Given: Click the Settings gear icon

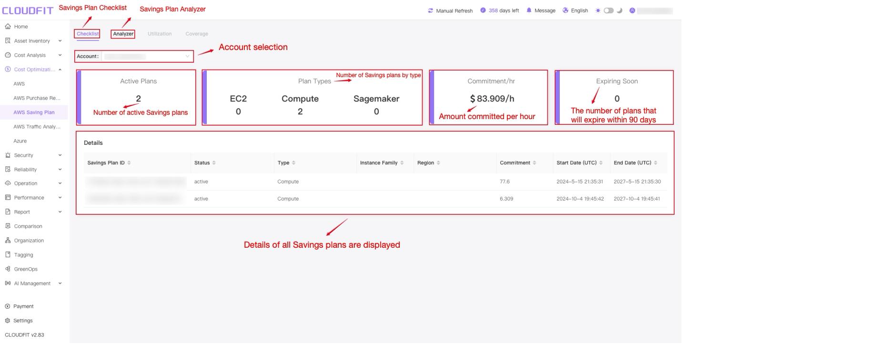Looking at the screenshot, I should pos(7,321).
